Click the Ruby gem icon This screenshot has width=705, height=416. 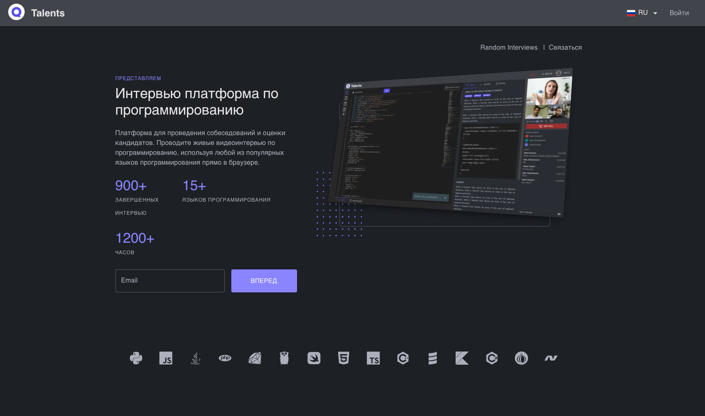tap(255, 358)
